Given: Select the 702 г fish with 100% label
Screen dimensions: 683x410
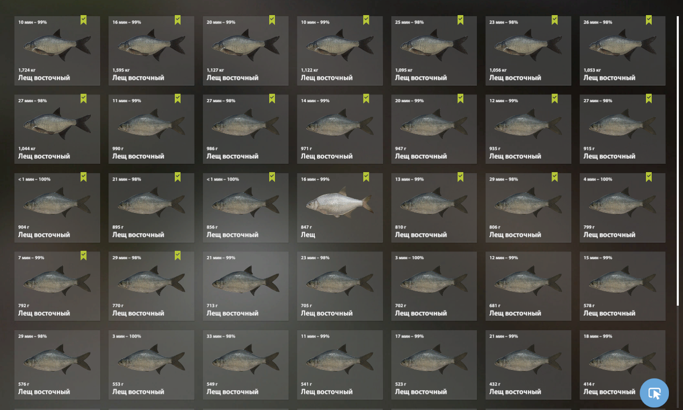Looking at the screenshot, I should point(434,286).
